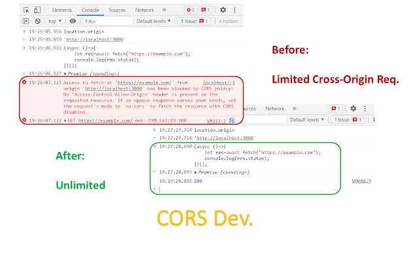Click the 1 Issue button in the lower DevTools
Image resolution: width=419 pixels, height=262 pixels.
coord(348,120)
